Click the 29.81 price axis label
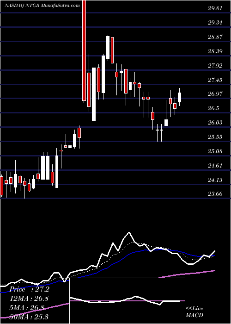This screenshot has width=231, height=324. pos(215,8)
